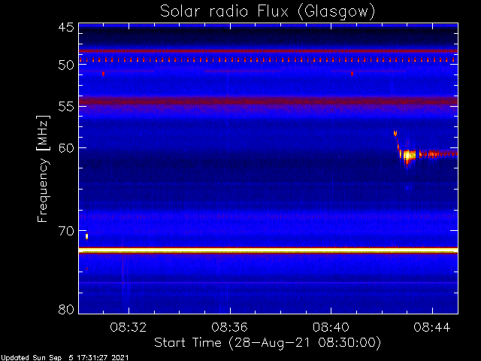Image resolution: width=481 pixels, height=361 pixels.
Task: Click the dotted interference line just above 50 MHz
Action: [x=268, y=60]
